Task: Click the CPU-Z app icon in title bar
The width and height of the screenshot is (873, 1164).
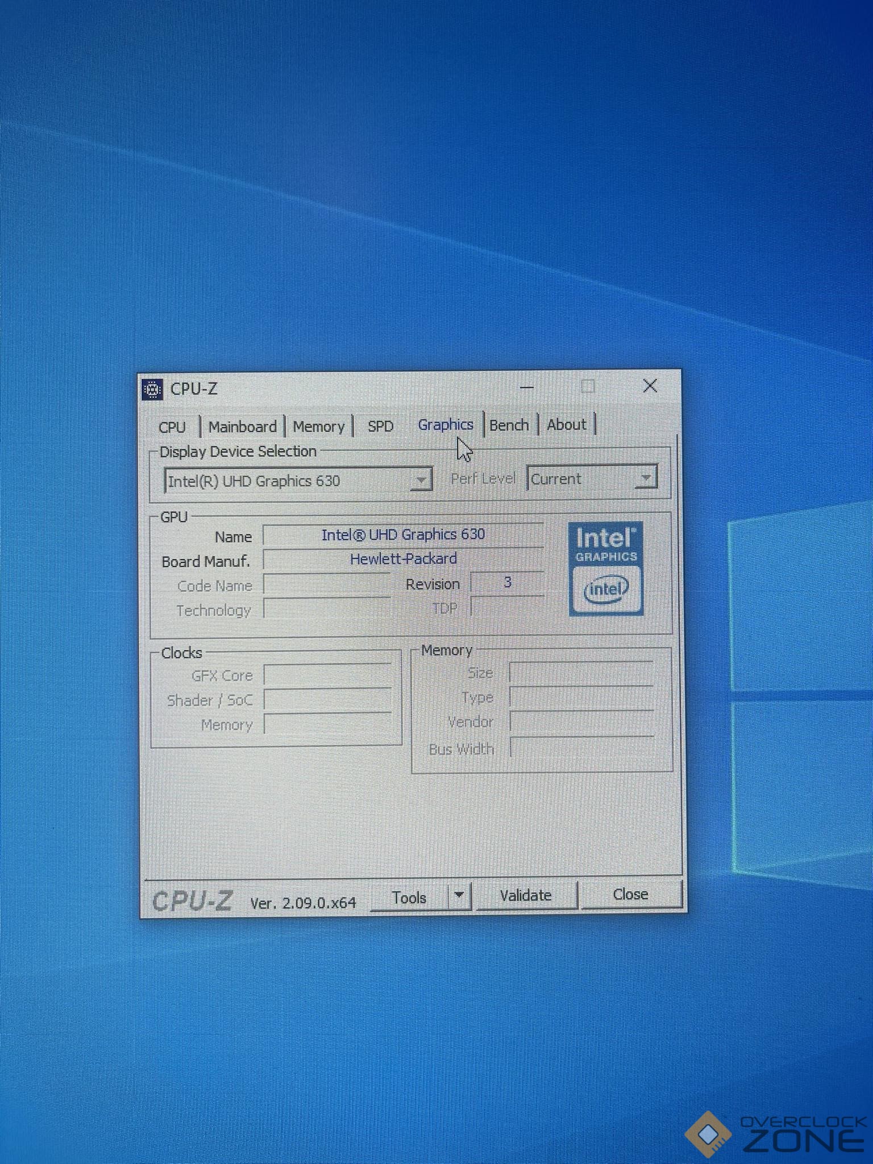Action: coord(152,389)
